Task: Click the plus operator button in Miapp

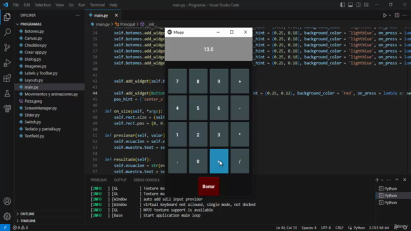Action: (x=240, y=81)
